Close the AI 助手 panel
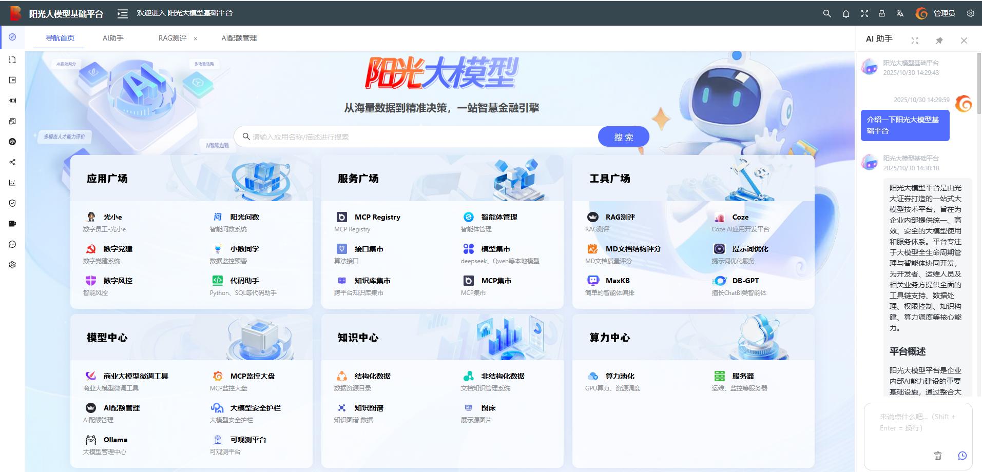Viewport: 982px width, 472px height. tap(964, 40)
